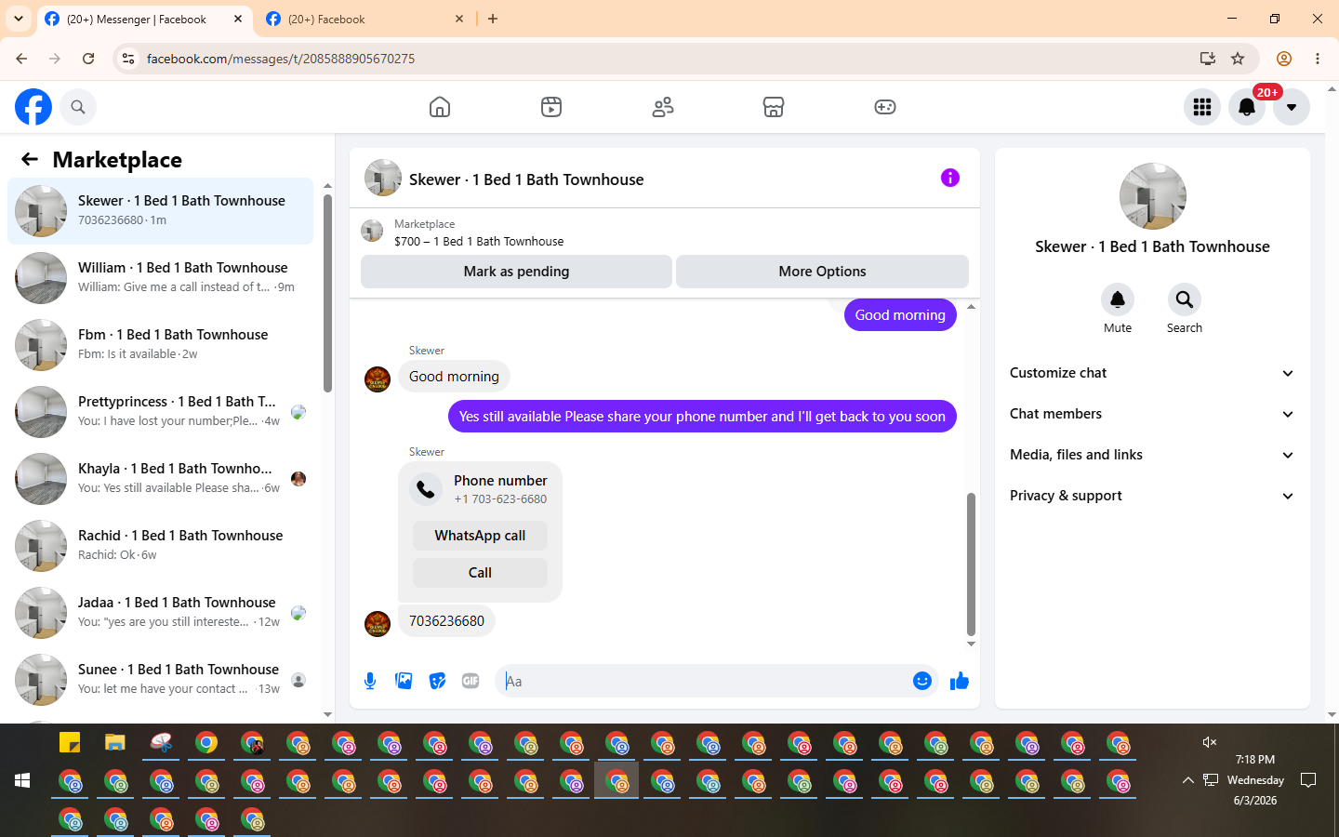Open the emoji picker smiley
The width and height of the screenshot is (1339, 837).
(922, 681)
